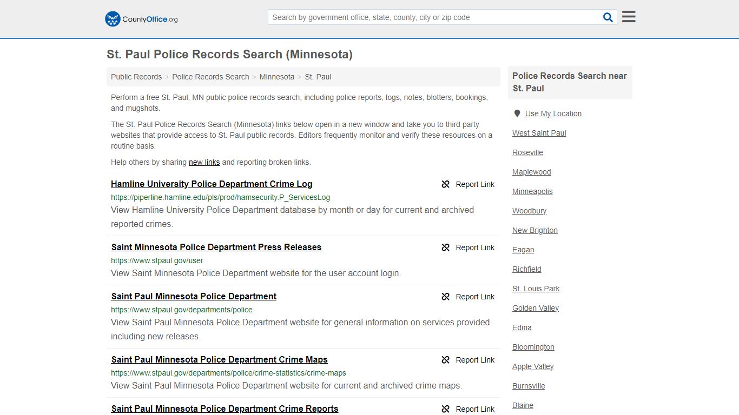Screen dimensions: 739x415
Task: Open Minneapolis nearby link
Action: coord(532,191)
